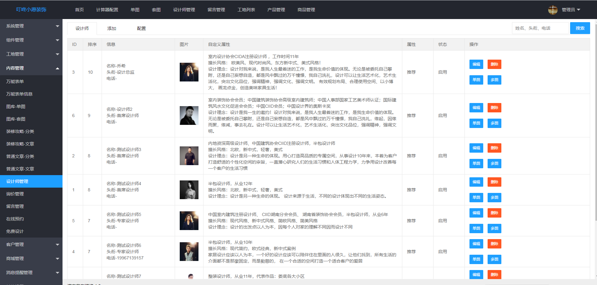
Task: Click 编辑 for designer 乔希
Action: (476, 64)
